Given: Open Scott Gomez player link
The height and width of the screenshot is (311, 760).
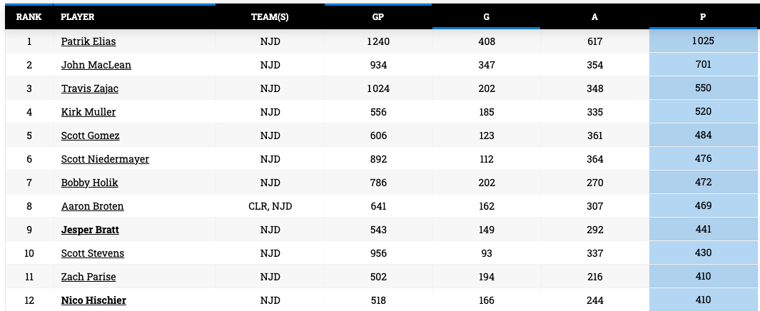Looking at the screenshot, I should coord(91,136).
